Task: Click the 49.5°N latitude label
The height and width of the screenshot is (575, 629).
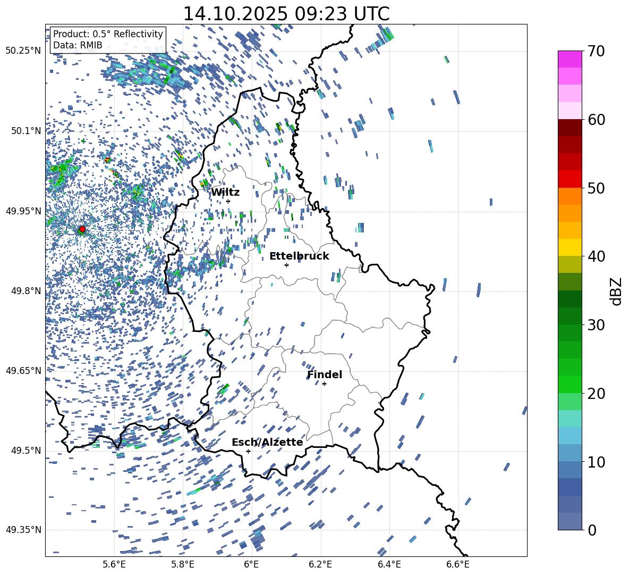Action: pos(27,451)
